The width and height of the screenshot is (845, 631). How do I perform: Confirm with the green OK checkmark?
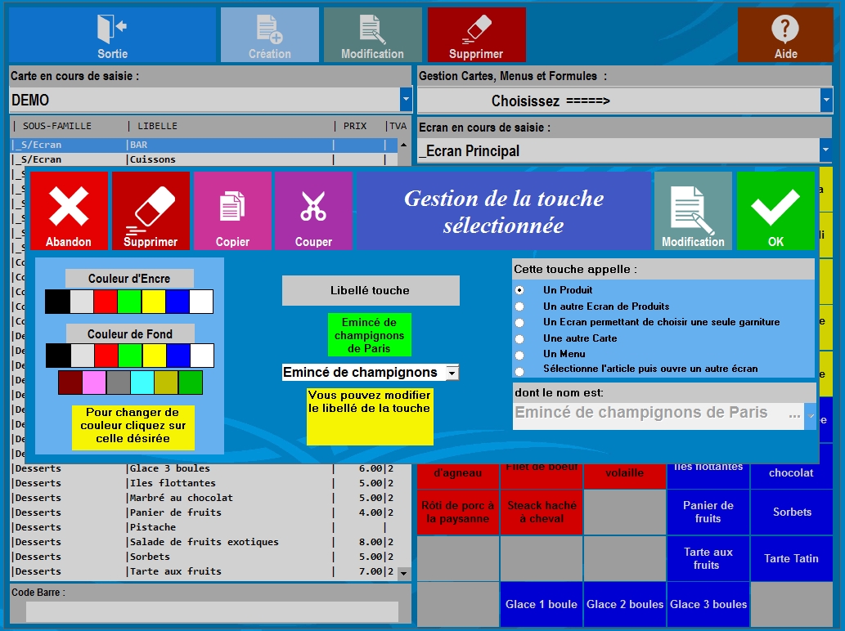[x=775, y=207]
